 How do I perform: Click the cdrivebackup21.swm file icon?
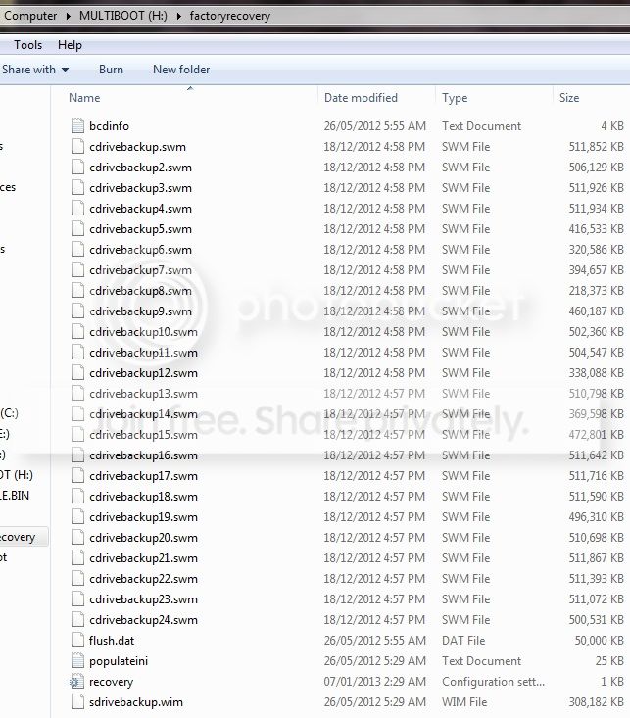tap(77, 558)
